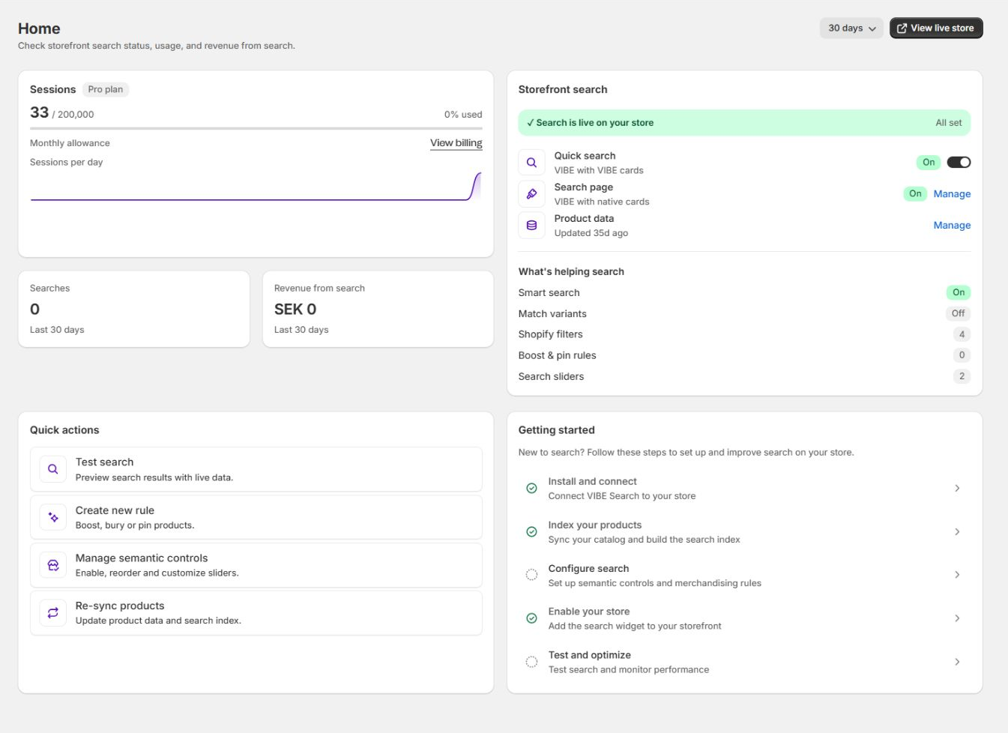Click the Product data database icon

click(x=531, y=225)
